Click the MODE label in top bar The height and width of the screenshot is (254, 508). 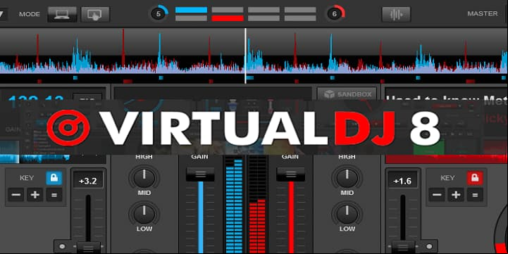[x=30, y=14]
